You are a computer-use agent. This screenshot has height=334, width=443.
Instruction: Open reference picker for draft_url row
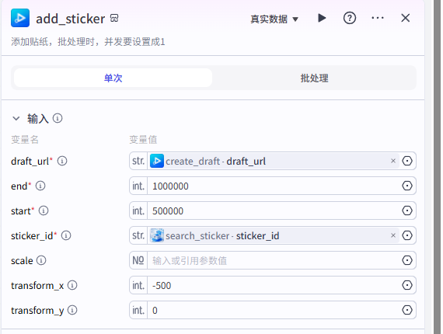pyautogui.click(x=407, y=161)
